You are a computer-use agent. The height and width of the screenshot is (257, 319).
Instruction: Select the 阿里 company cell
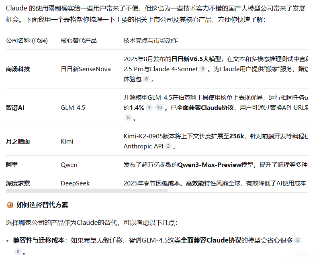point(12,165)
